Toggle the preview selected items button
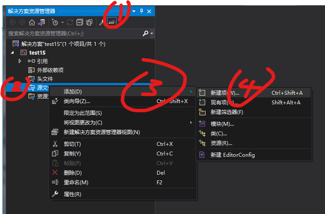 tap(112, 21)
